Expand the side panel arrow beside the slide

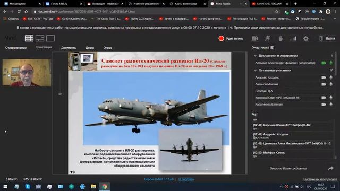[60, 94]
